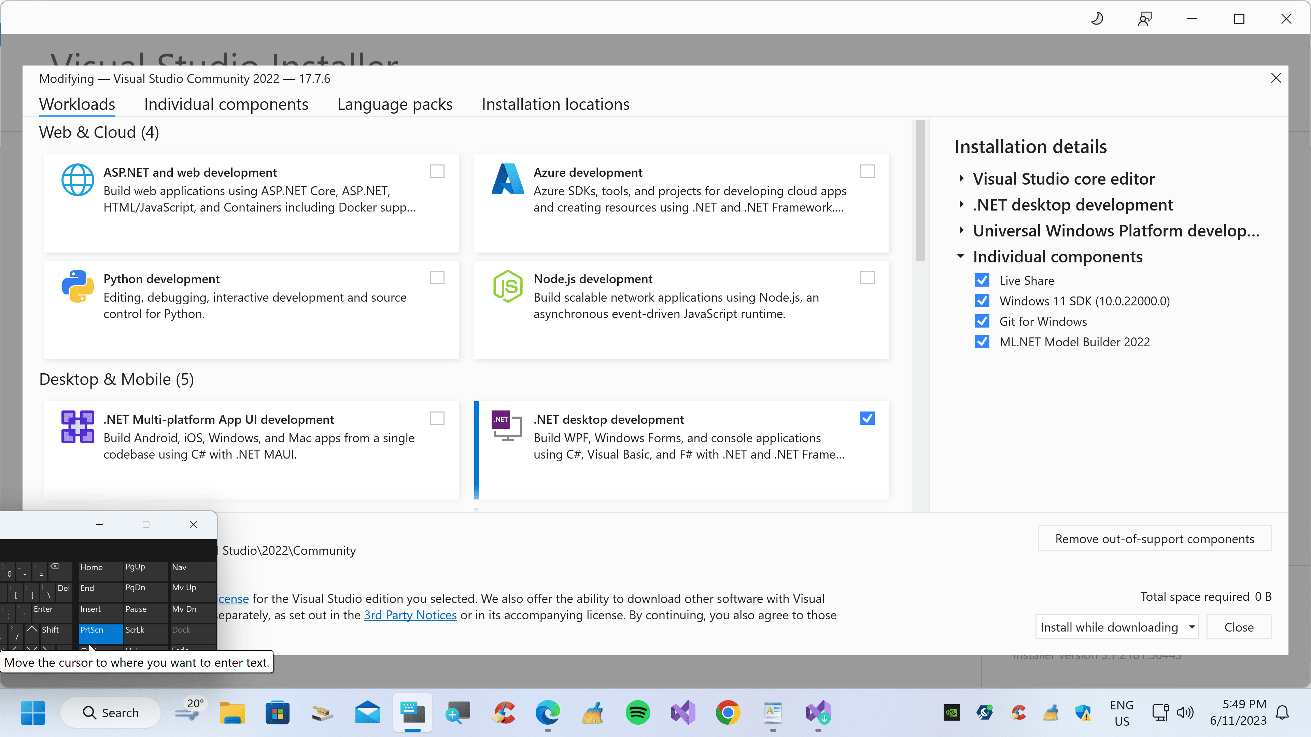Check the Azure development workload
The image size is (1311, 737).
pos(867,171)
